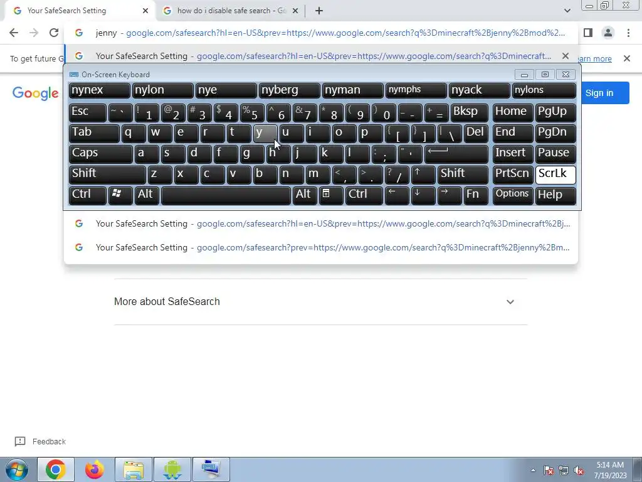Choose the 'nylons' word prediction

click(x=544, y=90)
